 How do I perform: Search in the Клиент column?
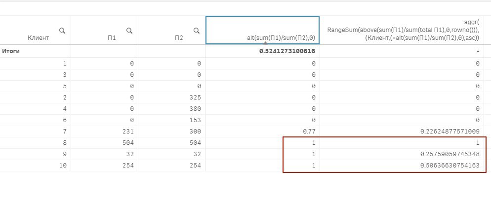pyautogui.click(x=62, y=31)
